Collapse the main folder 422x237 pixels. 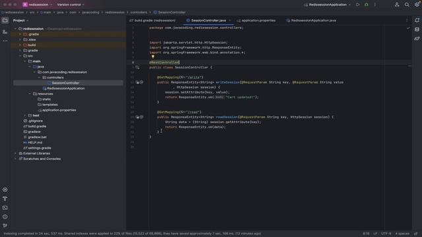25,61
